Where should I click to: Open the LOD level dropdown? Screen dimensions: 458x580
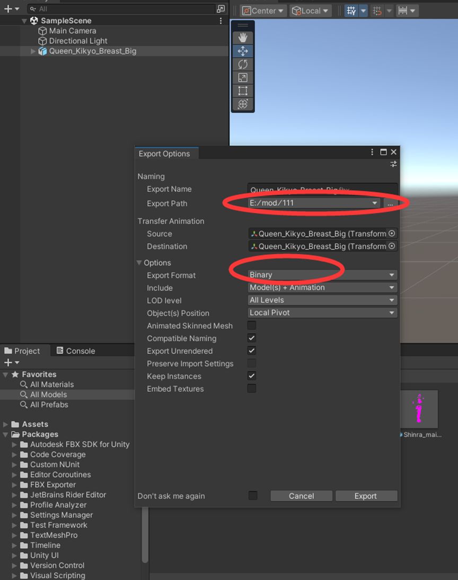[322, 300]
